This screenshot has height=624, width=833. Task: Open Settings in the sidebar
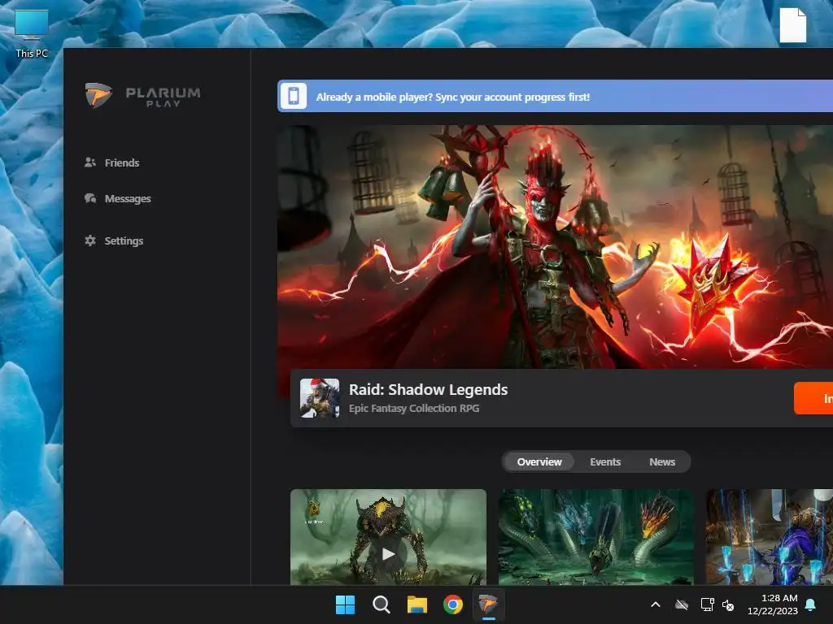114,240
